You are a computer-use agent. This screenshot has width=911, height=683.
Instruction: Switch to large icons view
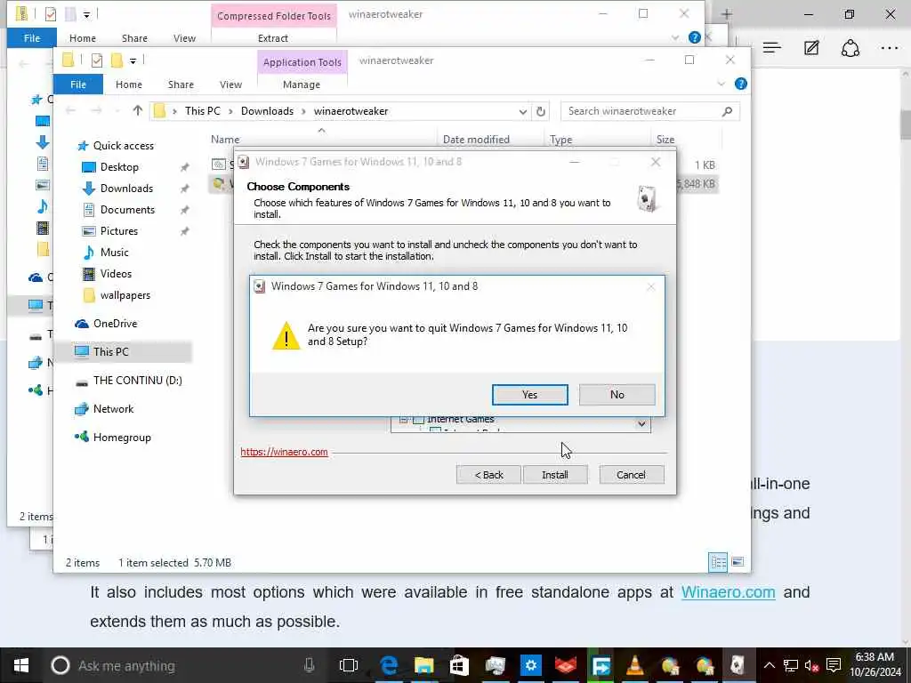point(738,562)
